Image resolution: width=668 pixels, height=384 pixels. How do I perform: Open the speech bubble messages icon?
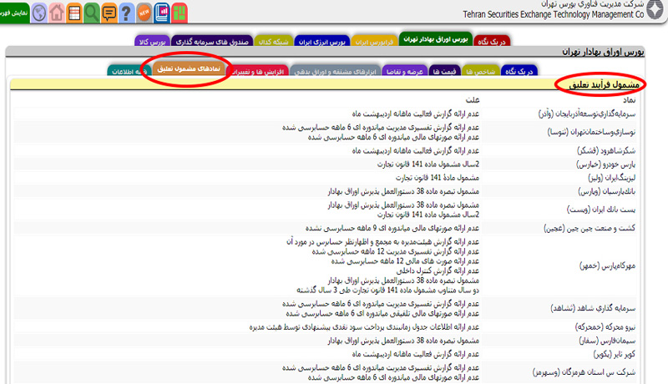(x=109, y=13)
